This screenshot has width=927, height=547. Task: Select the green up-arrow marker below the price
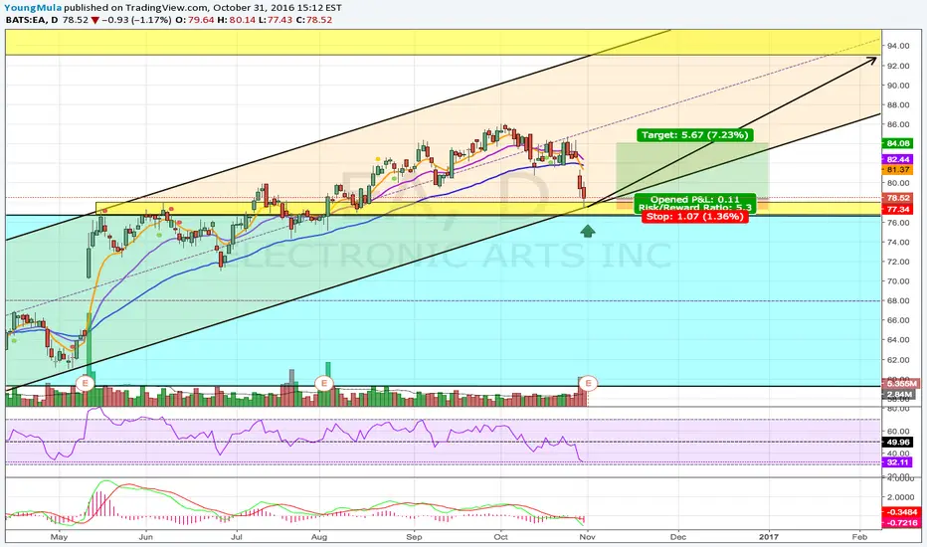pyautogui.click(x=587, y=231)
